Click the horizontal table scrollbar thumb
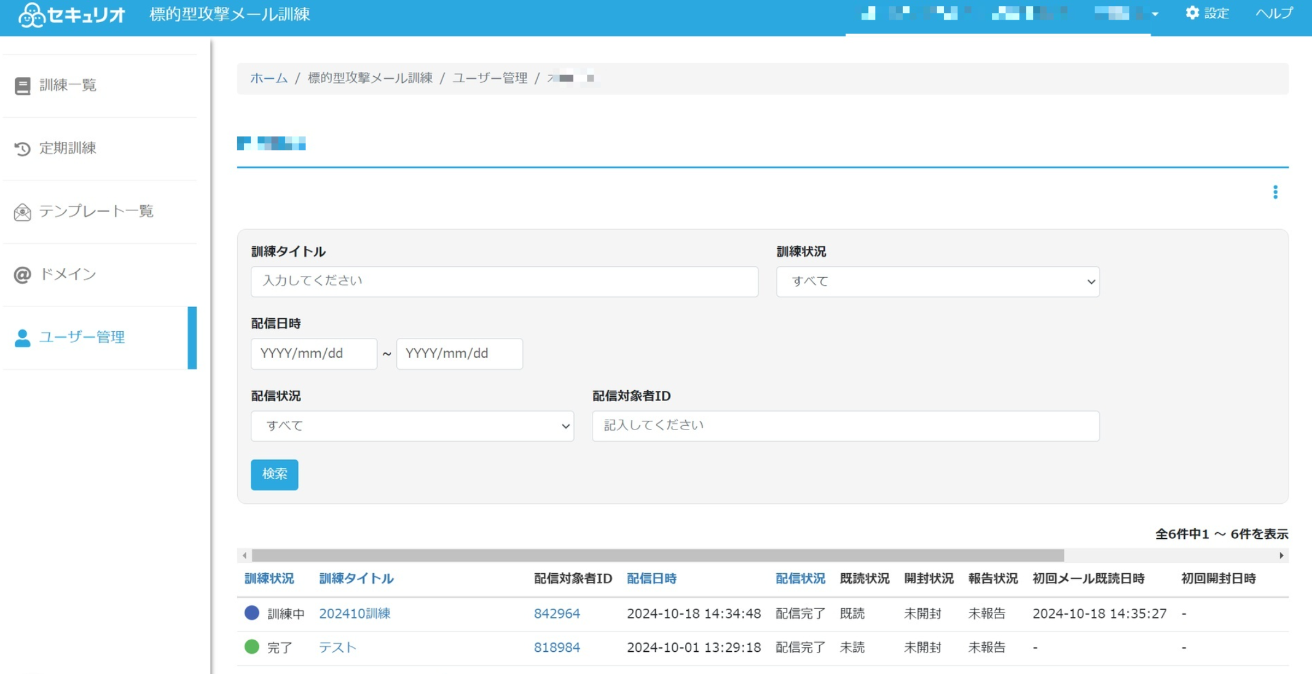Screen dimensions: 1312x674 [x=658, y=555]
